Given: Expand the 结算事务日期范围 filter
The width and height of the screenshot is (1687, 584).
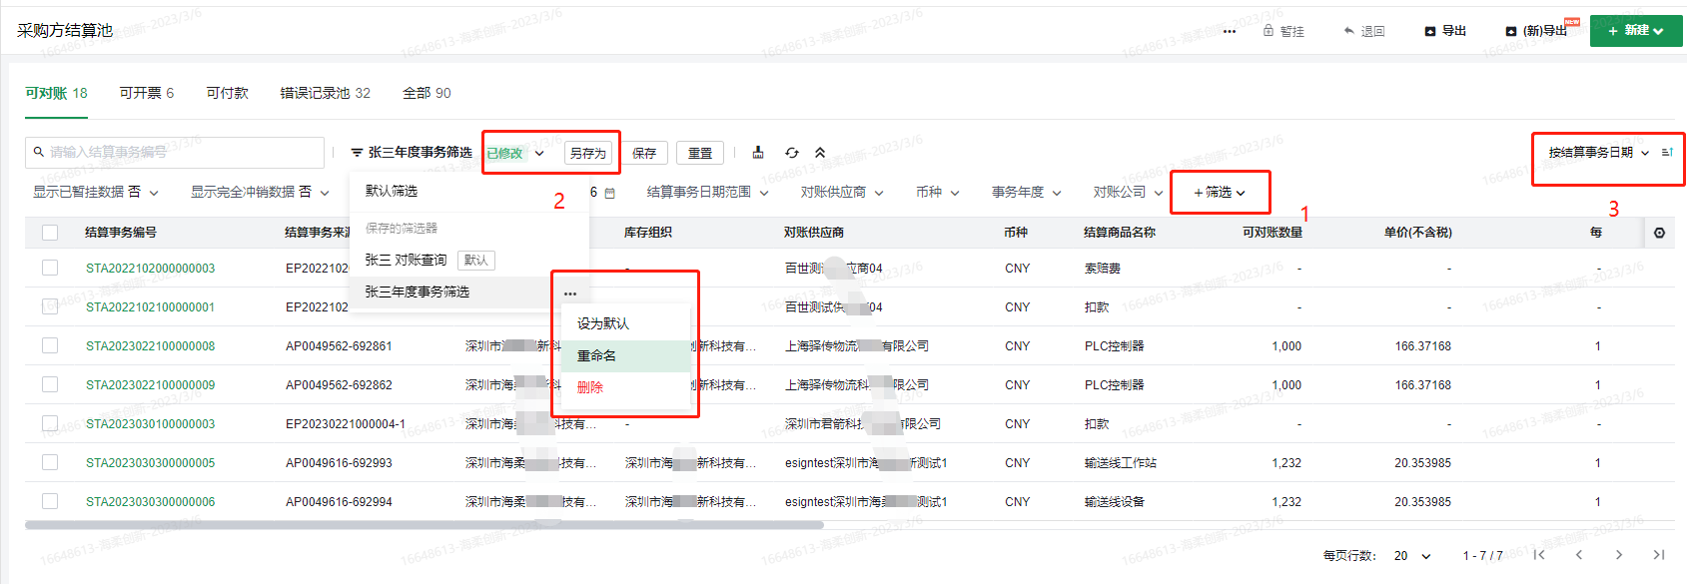Looking at the screenshot, I should pyautogui.click(x=708, y=192).
